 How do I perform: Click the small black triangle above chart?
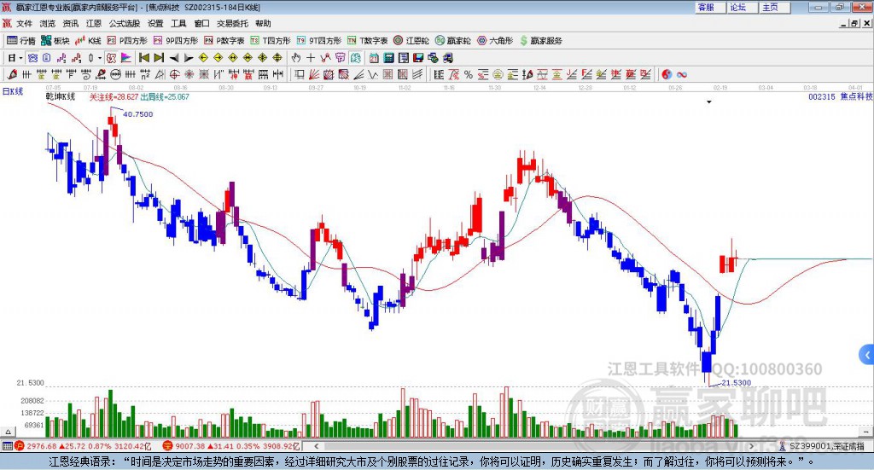(709, 102)
